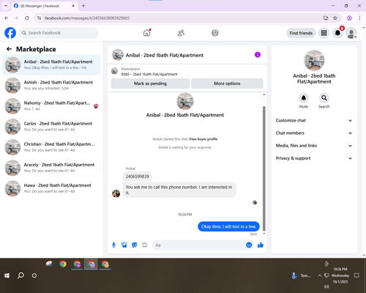366x293 pixels.
Task: Click the large listing photo in right panel
Action: [314, 60]
